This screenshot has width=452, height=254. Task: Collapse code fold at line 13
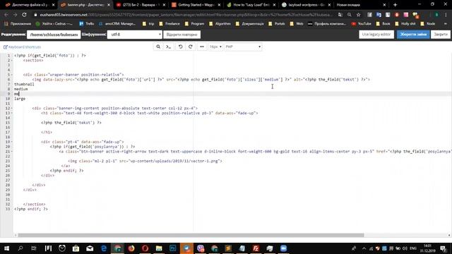pyautogui.click(x=11, y=113)
